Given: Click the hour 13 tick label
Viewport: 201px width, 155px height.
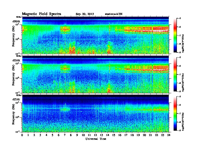Looking at the screenshot, I should 102,135.
